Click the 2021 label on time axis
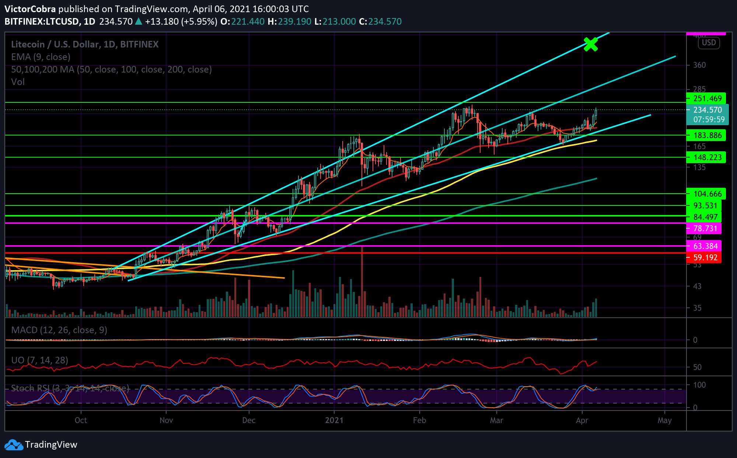The width and height of the screenshot is (737, 458). 334,420
